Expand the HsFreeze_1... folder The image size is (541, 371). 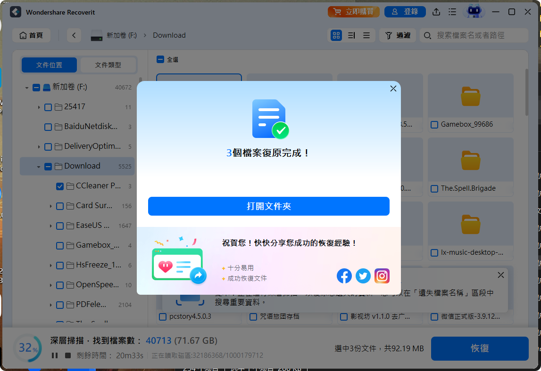click(51, 266)
